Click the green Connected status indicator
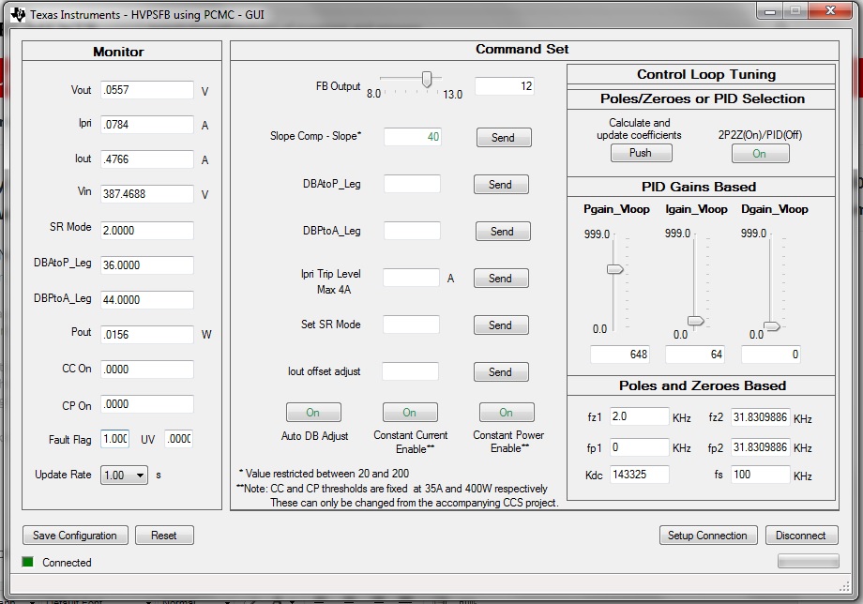This screenshot has height=604, width=863. 26,562
